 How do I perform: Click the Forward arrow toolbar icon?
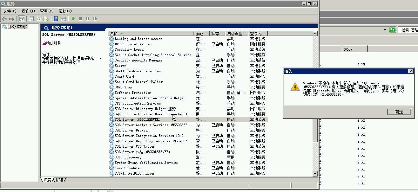click(12, 19)
